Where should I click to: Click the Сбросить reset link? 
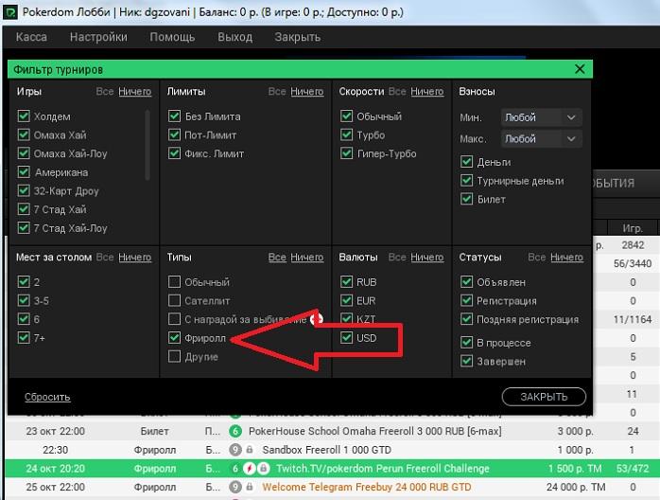coord(47,397)
